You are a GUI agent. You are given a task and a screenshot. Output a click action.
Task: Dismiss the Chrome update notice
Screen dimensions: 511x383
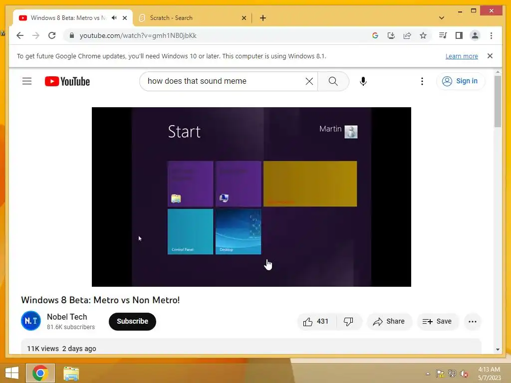pos(490,56)
